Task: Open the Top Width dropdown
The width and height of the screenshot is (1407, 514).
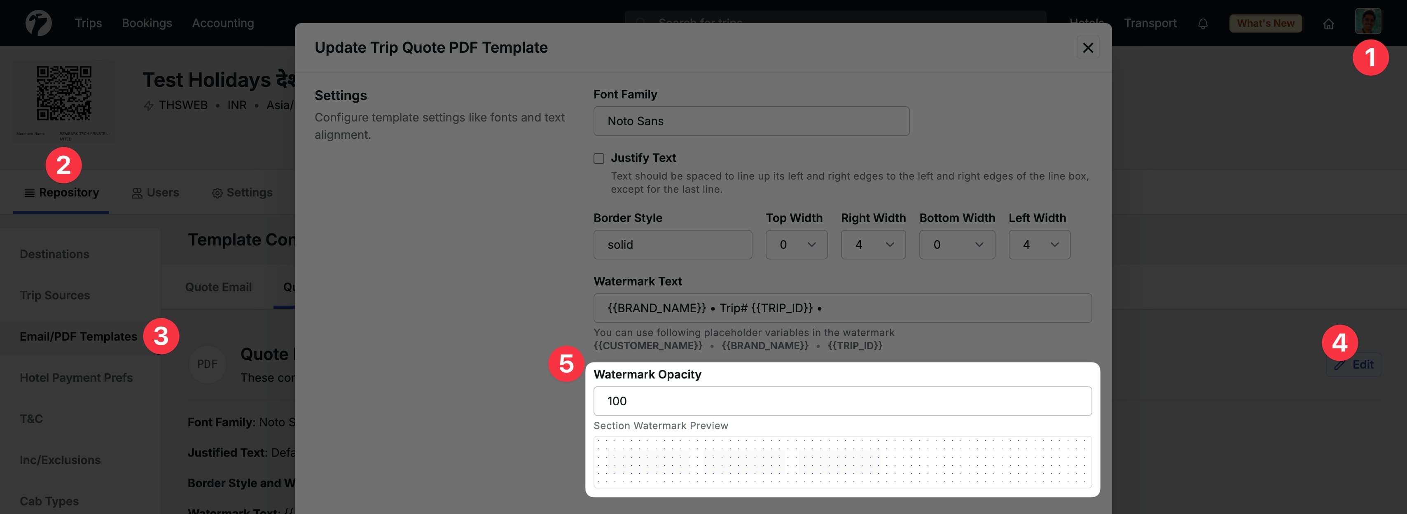Action: click(x=796, y=245)
